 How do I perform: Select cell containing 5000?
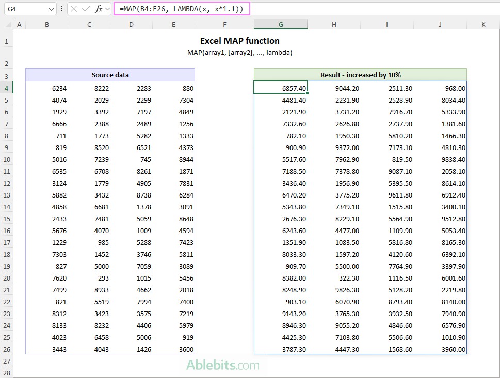(x=89, y=267)
